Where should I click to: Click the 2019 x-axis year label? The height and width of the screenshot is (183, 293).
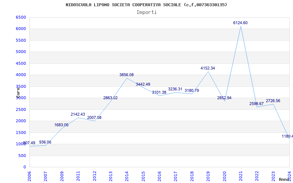(208, 176)
